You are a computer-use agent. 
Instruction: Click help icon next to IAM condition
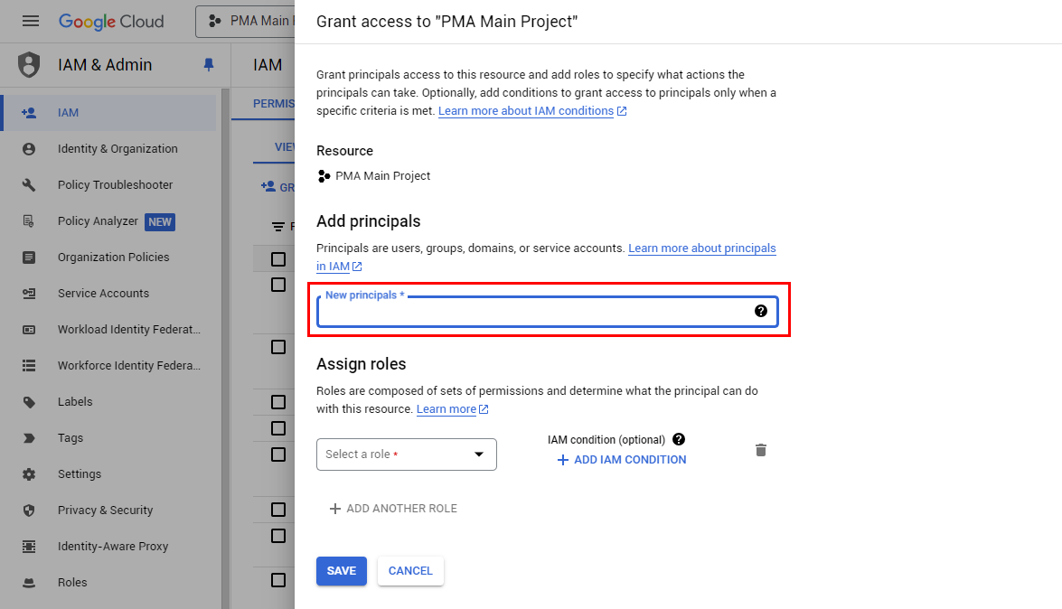pyautogui.click(x=679, y=439)
